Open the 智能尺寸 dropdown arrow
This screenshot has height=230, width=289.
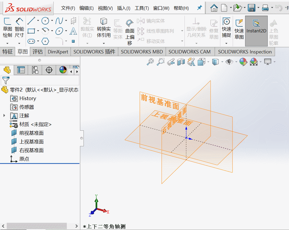click(x=19, y=43)
